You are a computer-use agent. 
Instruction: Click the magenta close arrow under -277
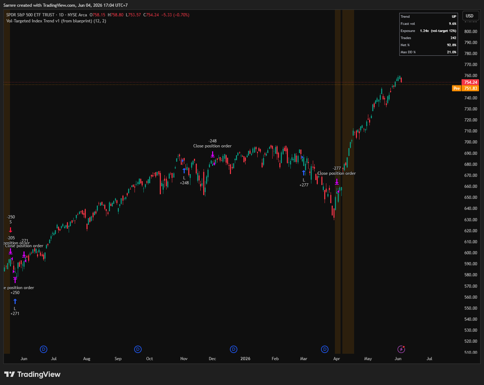[337, 182]
